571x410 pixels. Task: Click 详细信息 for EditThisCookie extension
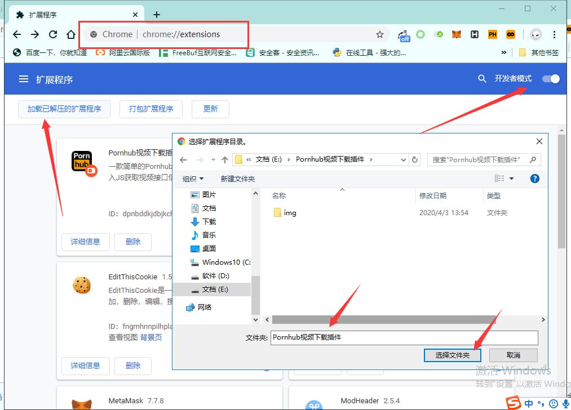click(85, 366)
